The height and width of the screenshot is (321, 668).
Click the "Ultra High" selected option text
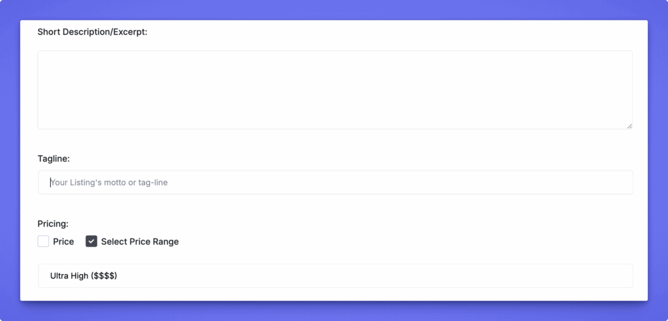69,276
